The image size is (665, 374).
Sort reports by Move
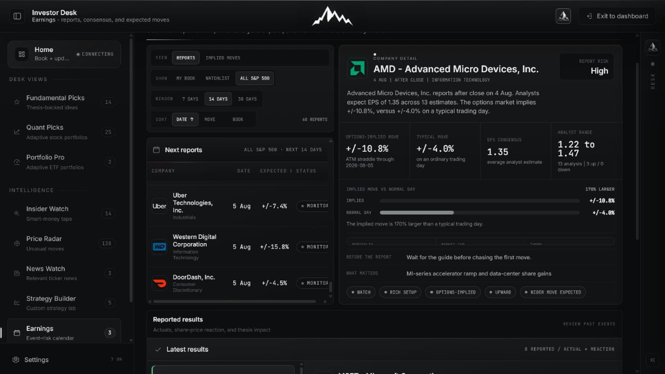tap(210, 119)
